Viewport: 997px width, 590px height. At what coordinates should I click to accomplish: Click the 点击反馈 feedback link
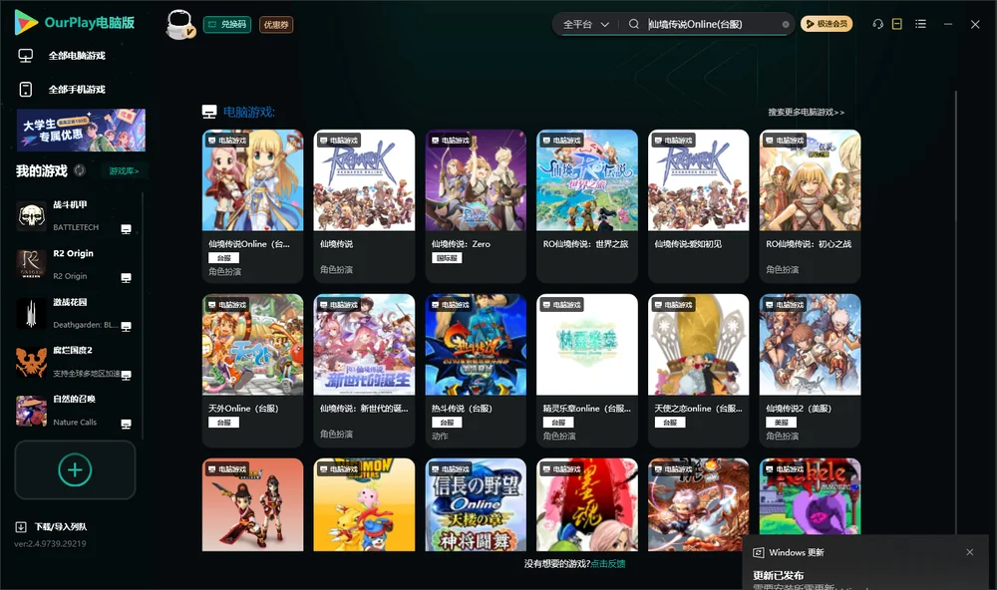tap(608, 563)
